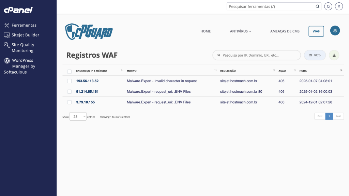This screenshot has height=196, width=349.
Task: Go to page 1 of results
Action: point(329,116)
